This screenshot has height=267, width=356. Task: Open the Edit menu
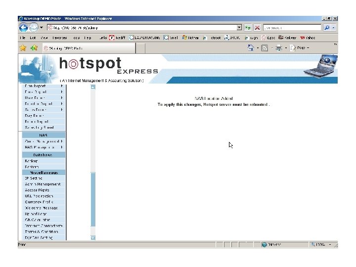33,38
